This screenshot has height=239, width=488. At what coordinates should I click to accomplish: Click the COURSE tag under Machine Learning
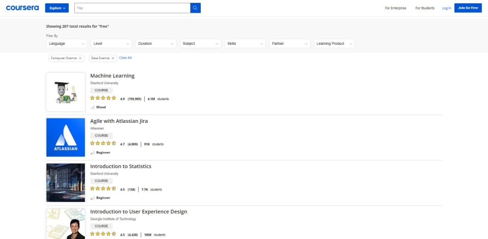(x=101, y=90)
